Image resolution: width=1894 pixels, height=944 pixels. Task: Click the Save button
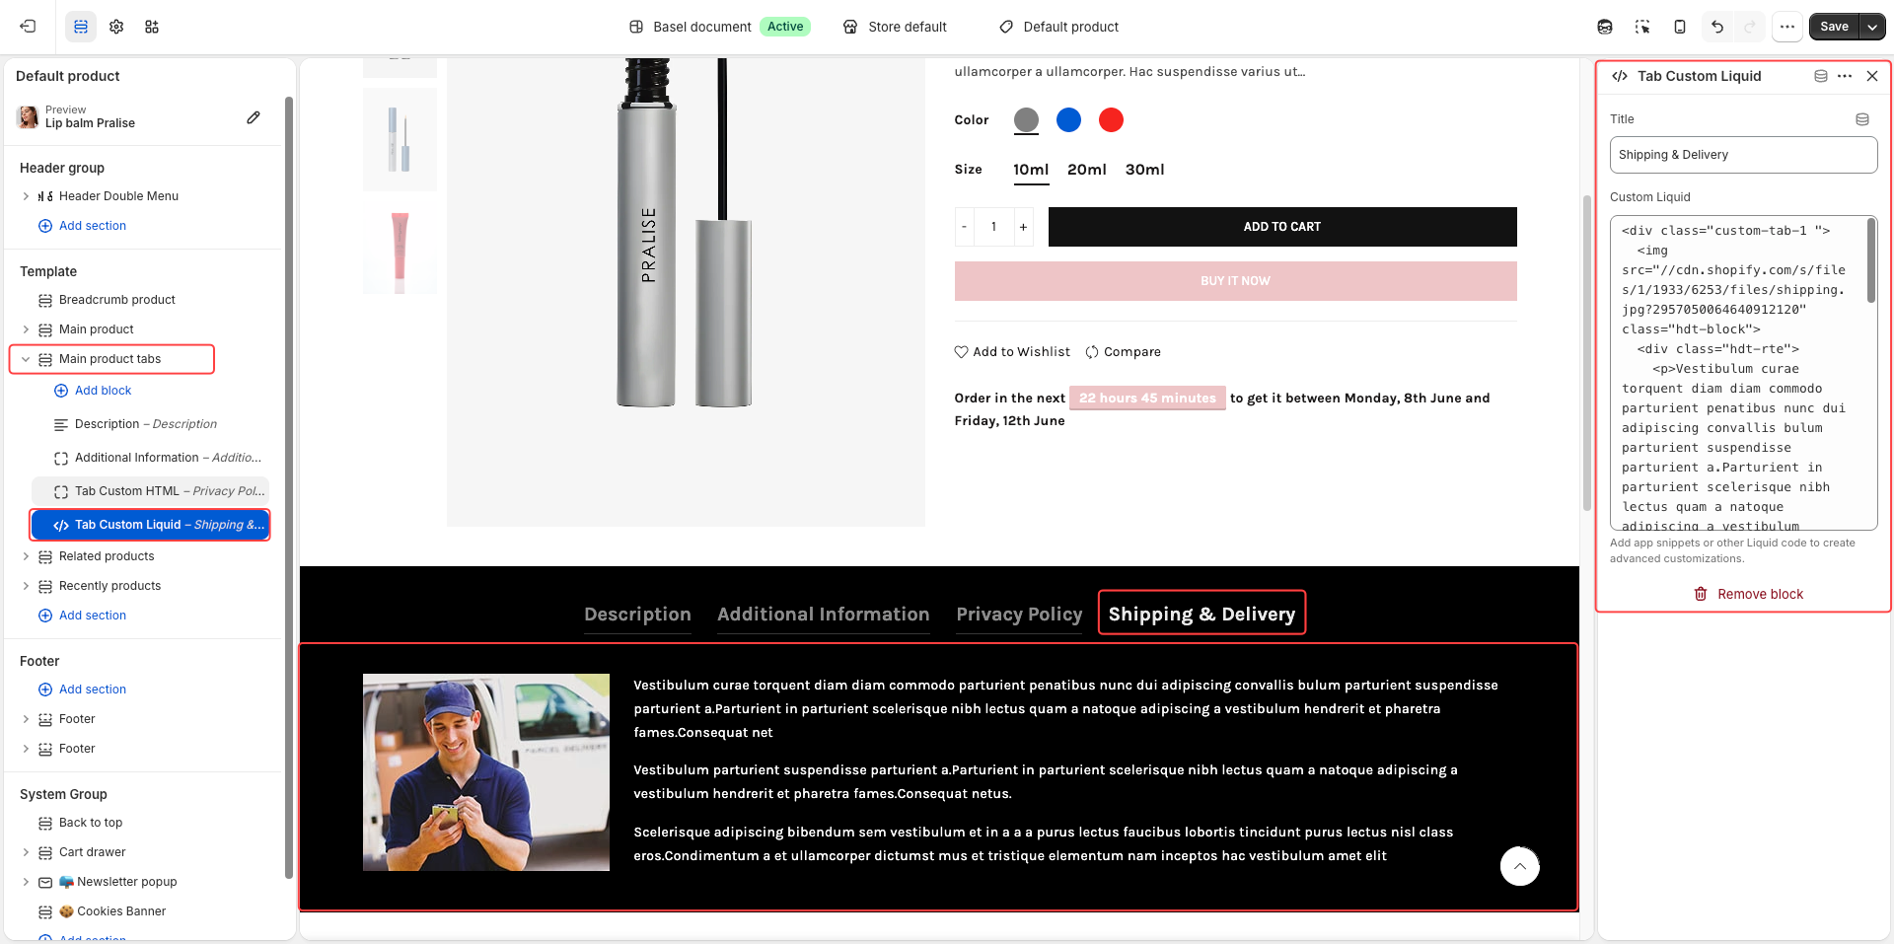(1835, 27)
